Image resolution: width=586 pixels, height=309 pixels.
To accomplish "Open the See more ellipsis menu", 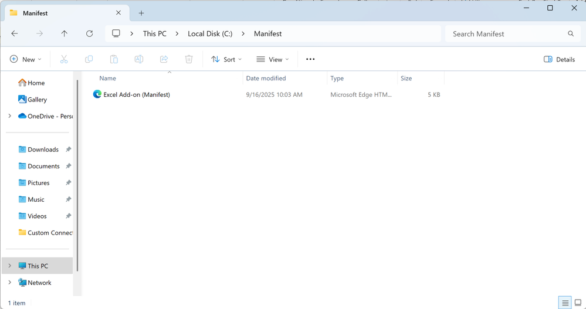I will point(310,59).
